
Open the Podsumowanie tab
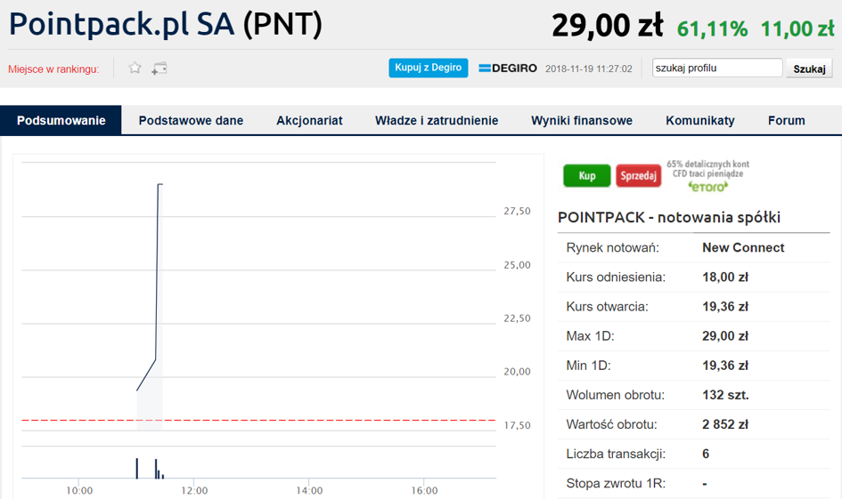point(61,121)
